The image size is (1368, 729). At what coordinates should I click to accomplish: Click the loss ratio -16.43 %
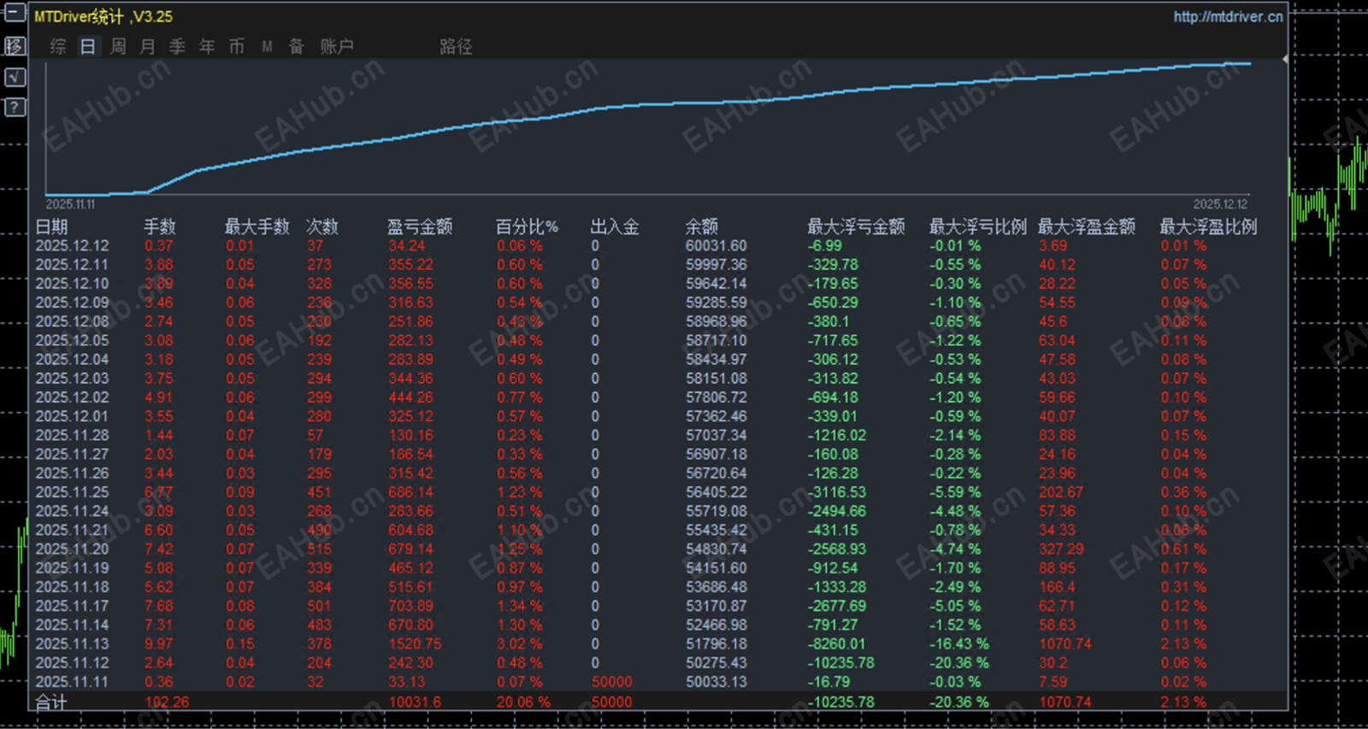[959, 644]
